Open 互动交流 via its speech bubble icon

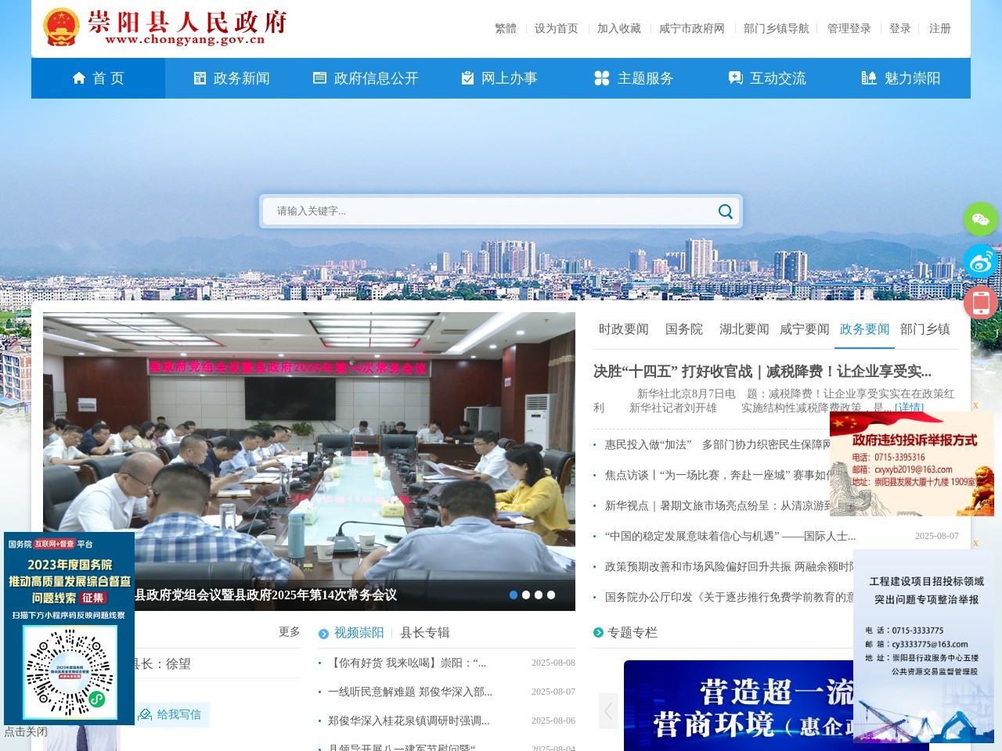(734, 77)
